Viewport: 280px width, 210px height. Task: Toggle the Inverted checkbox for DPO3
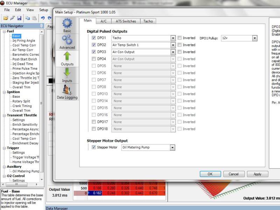point(180,52)
